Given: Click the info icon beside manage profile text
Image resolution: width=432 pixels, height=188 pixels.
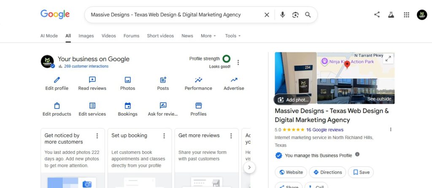Looking at the screenshot, I should (x=357, y=154).
